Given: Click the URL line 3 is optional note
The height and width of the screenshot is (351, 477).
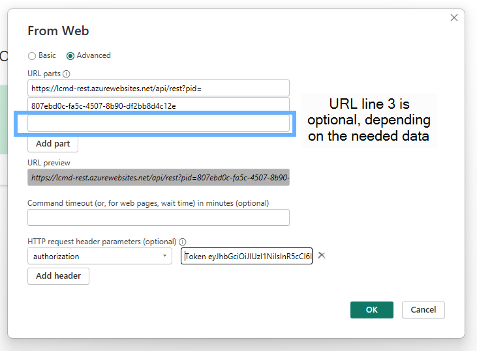Looking at the screenshot, I should [369, 120].
